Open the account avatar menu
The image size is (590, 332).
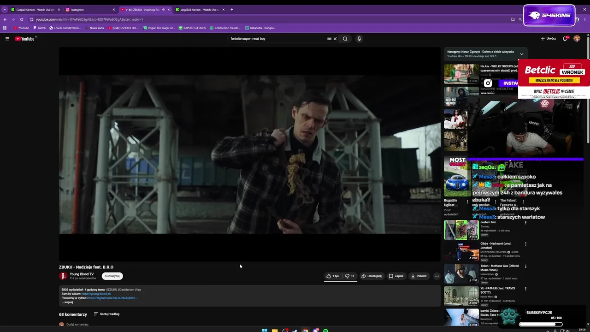tap(577, 39)
